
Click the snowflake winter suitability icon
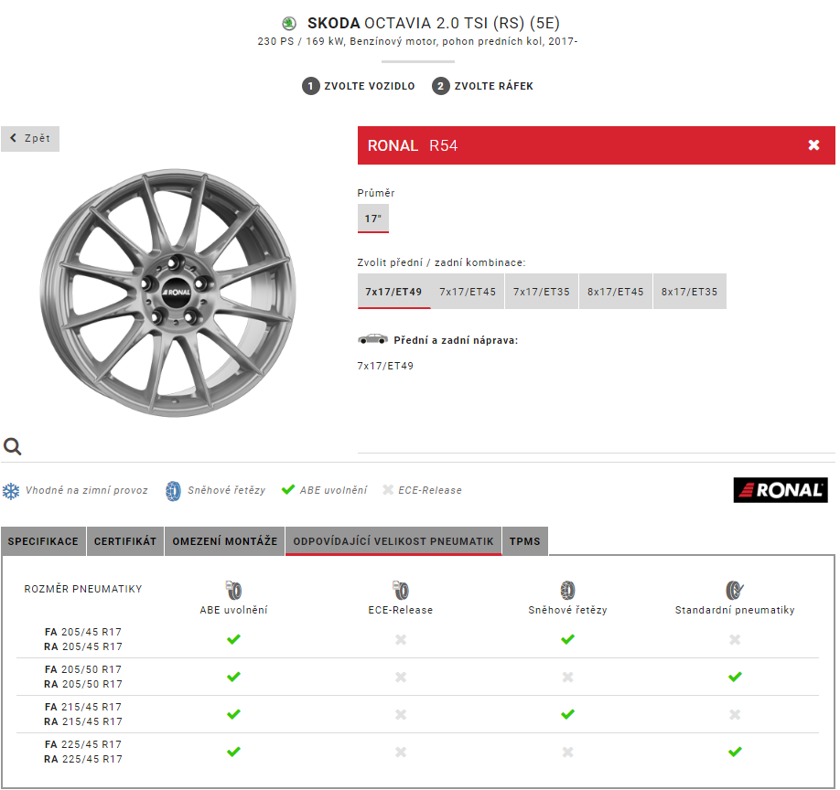point(11,491)
